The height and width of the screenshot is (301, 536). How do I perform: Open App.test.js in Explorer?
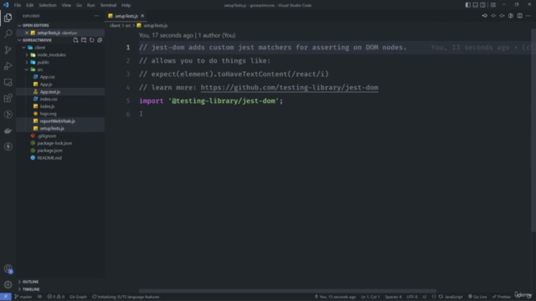pyautogui.click(x=50, y=92)
